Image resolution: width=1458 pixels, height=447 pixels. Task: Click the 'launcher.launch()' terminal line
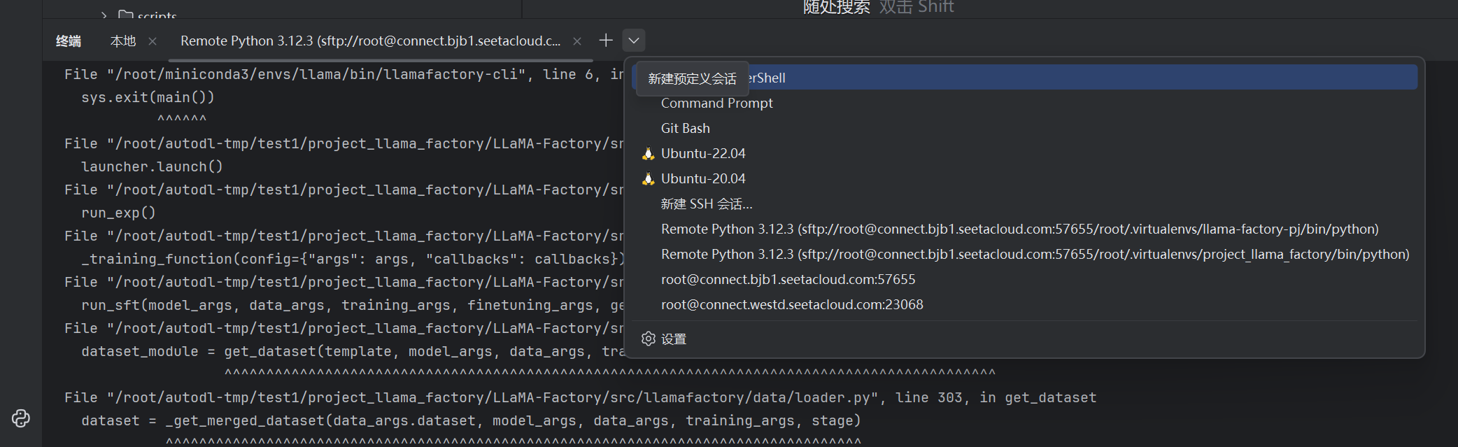pyautogui.click(x=152, y=166)
